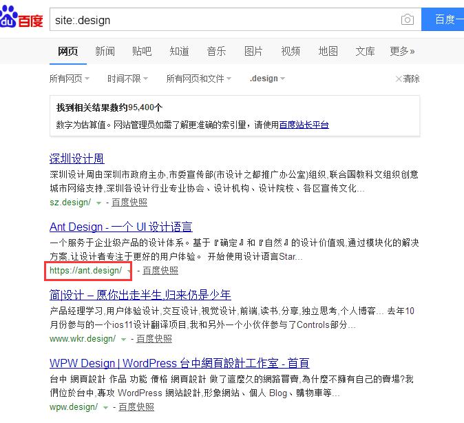The height and width of the screenshot is (423, 464).
Task: Expand the .design site filter dropdown
Action: 267,79
